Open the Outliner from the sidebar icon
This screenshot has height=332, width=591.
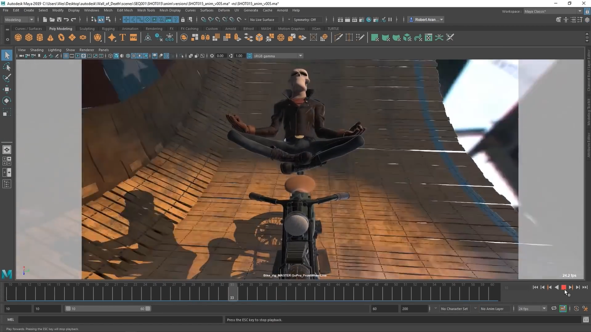7,184
